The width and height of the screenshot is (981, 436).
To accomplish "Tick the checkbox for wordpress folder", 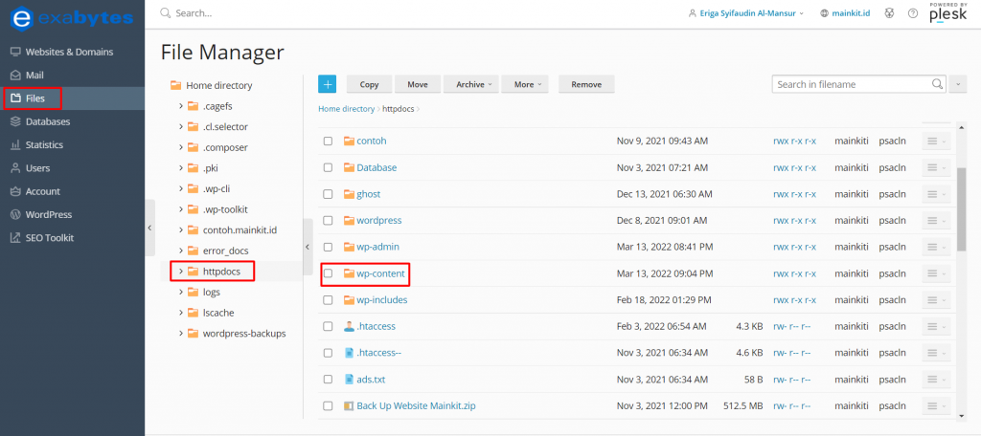I will [x=328, y=221].
